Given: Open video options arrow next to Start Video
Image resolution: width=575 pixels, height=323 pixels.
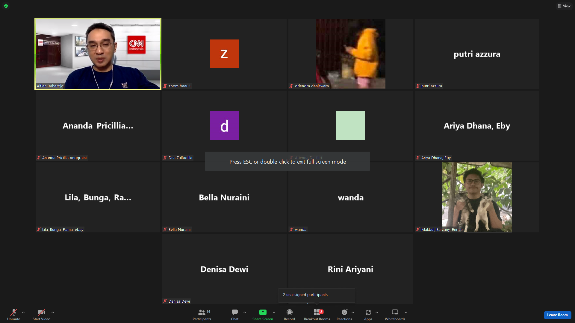Looking at the screenshot, I should point(53,312).
